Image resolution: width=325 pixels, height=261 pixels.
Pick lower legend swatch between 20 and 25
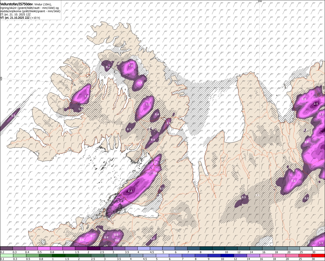[x=292, y=255]
